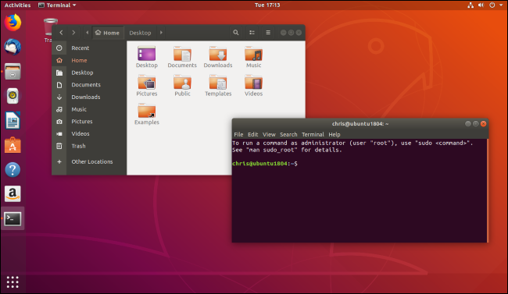This screenshot has width=508, height=294.
Task: Select Music in Files sidebar
Action: (x=89, y=109)
